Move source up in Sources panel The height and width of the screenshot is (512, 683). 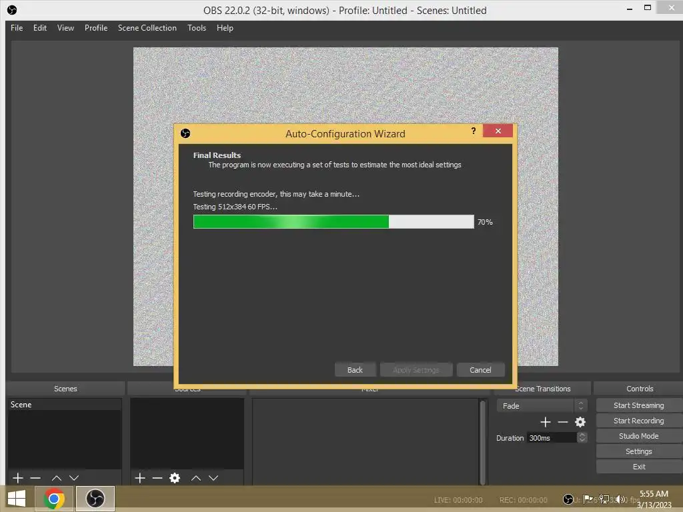[x=196, y=478]
